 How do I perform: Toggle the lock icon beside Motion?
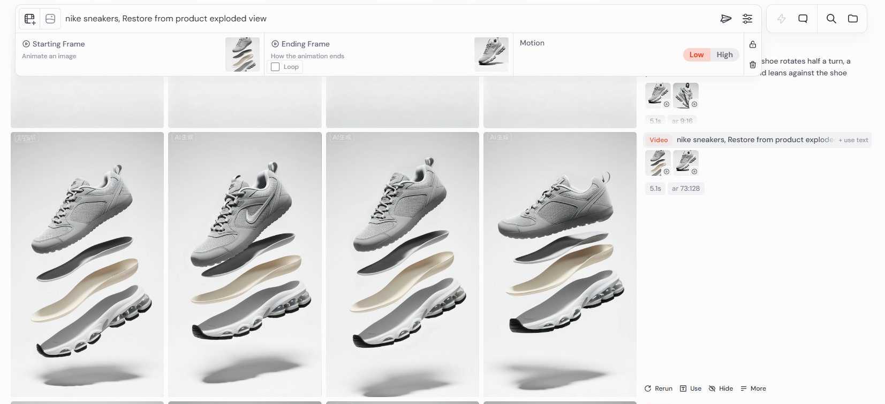(753, 44)
